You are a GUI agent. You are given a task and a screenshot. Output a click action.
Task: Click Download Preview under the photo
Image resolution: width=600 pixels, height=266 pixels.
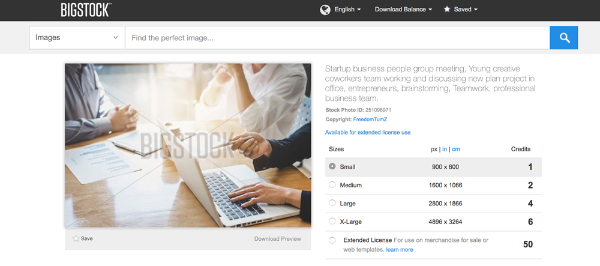(278, 239)
